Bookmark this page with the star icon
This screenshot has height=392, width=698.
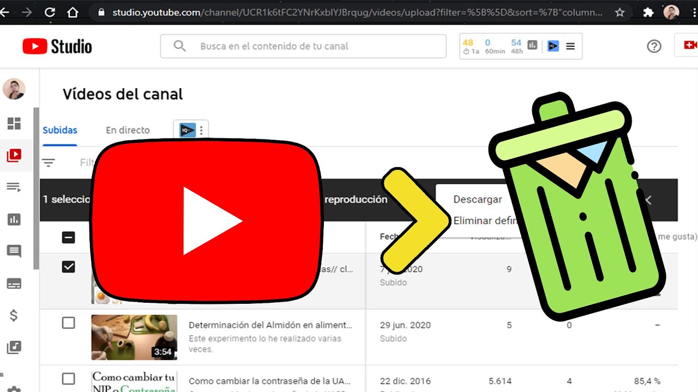(x=619, y=12)
